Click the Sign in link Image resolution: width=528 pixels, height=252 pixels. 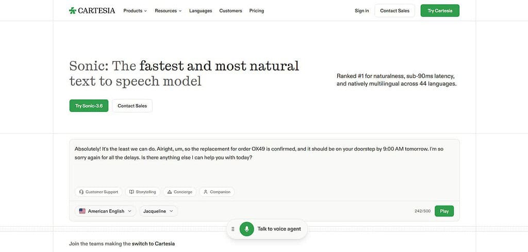click(x=361, y=11)
